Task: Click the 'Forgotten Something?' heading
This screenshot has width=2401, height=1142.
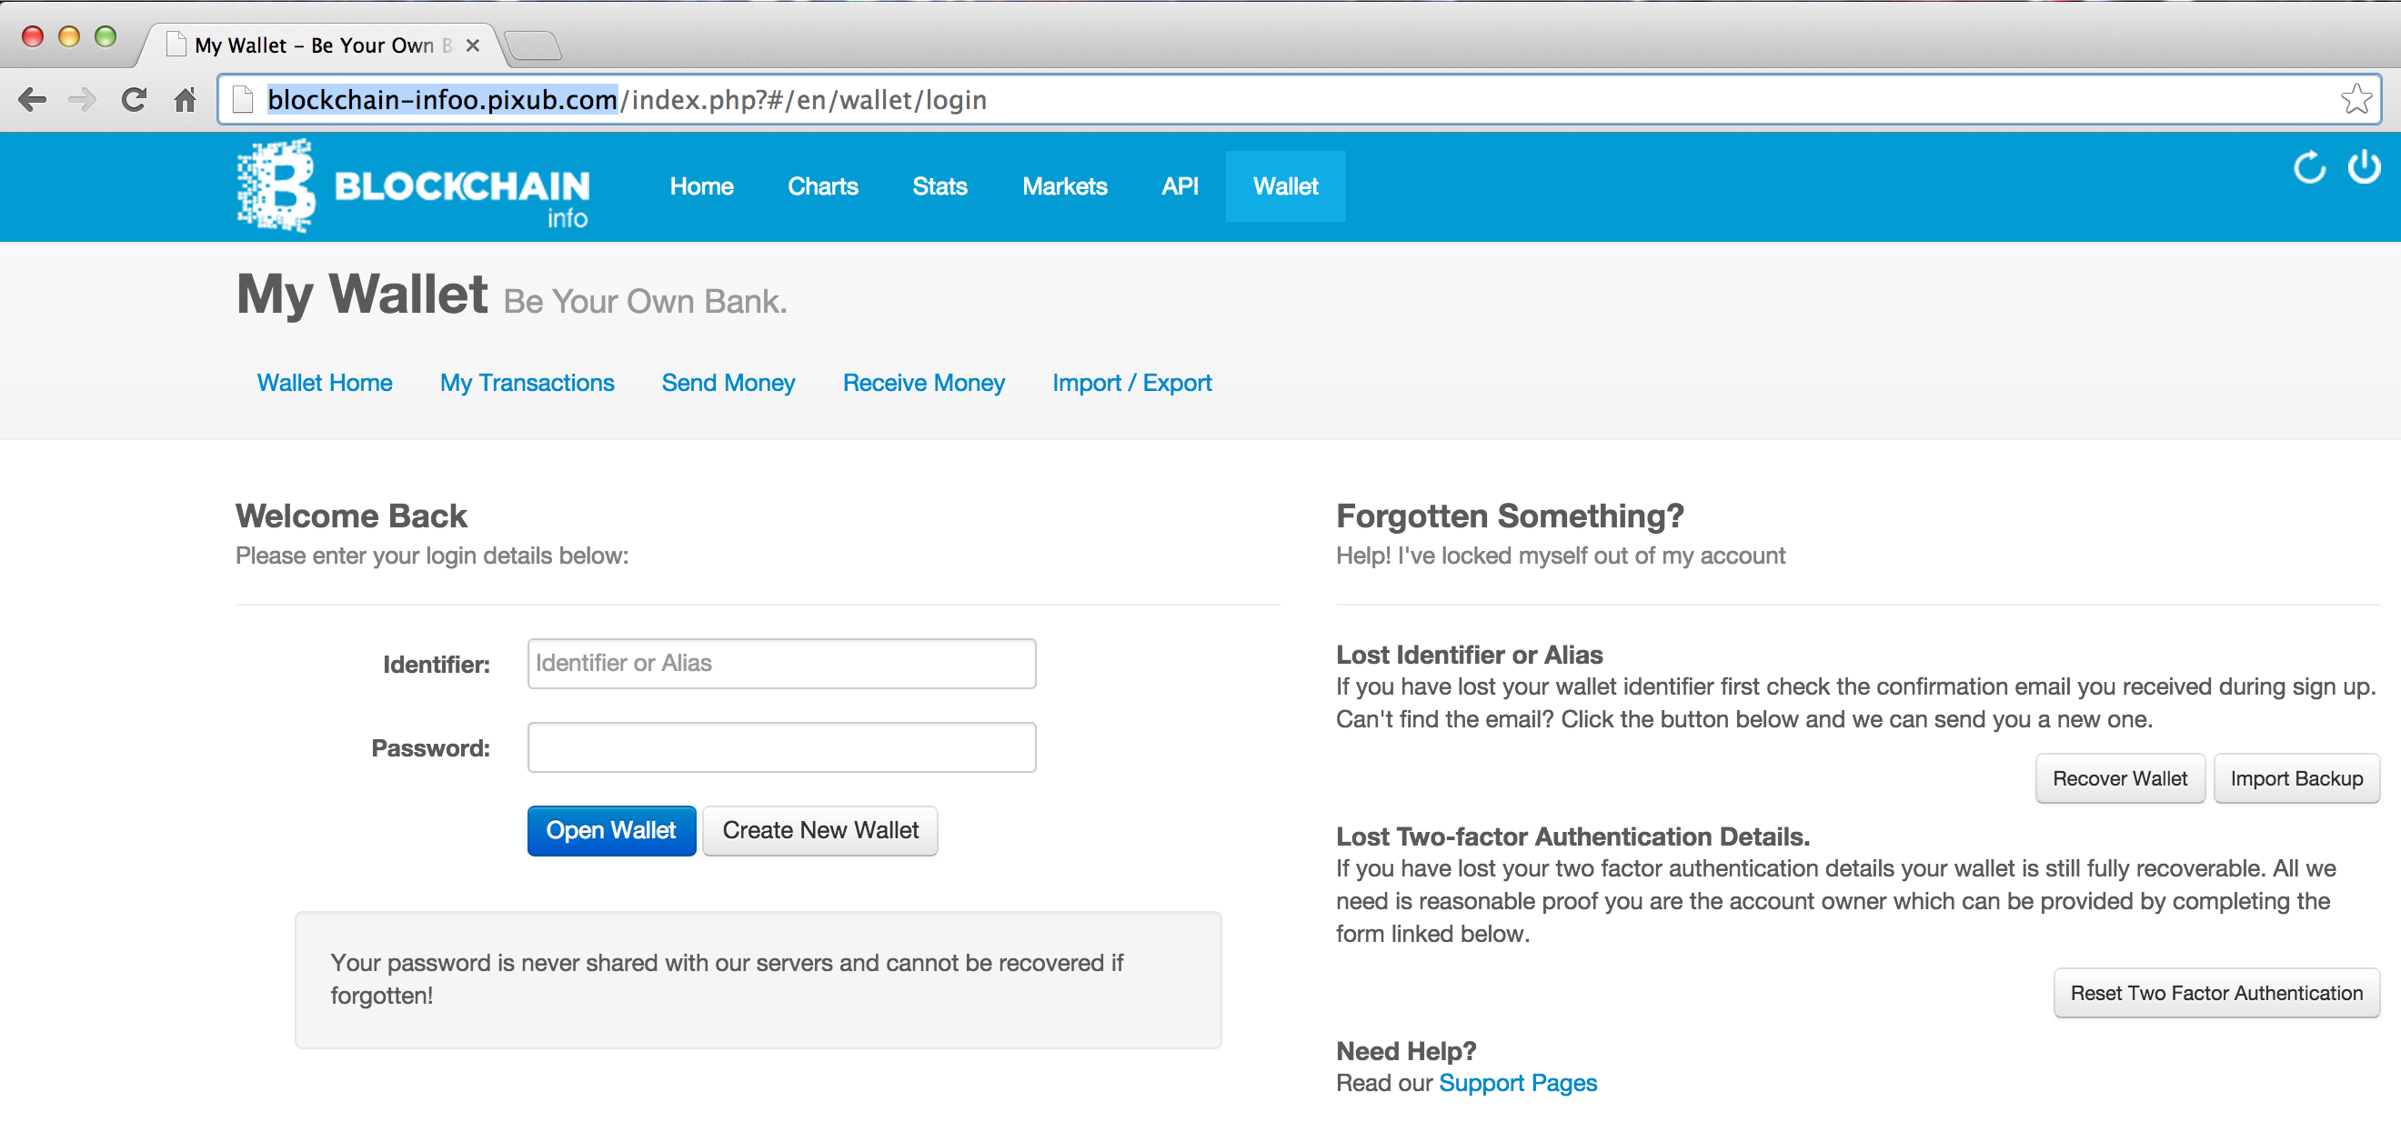Action: coord(1509,516)
